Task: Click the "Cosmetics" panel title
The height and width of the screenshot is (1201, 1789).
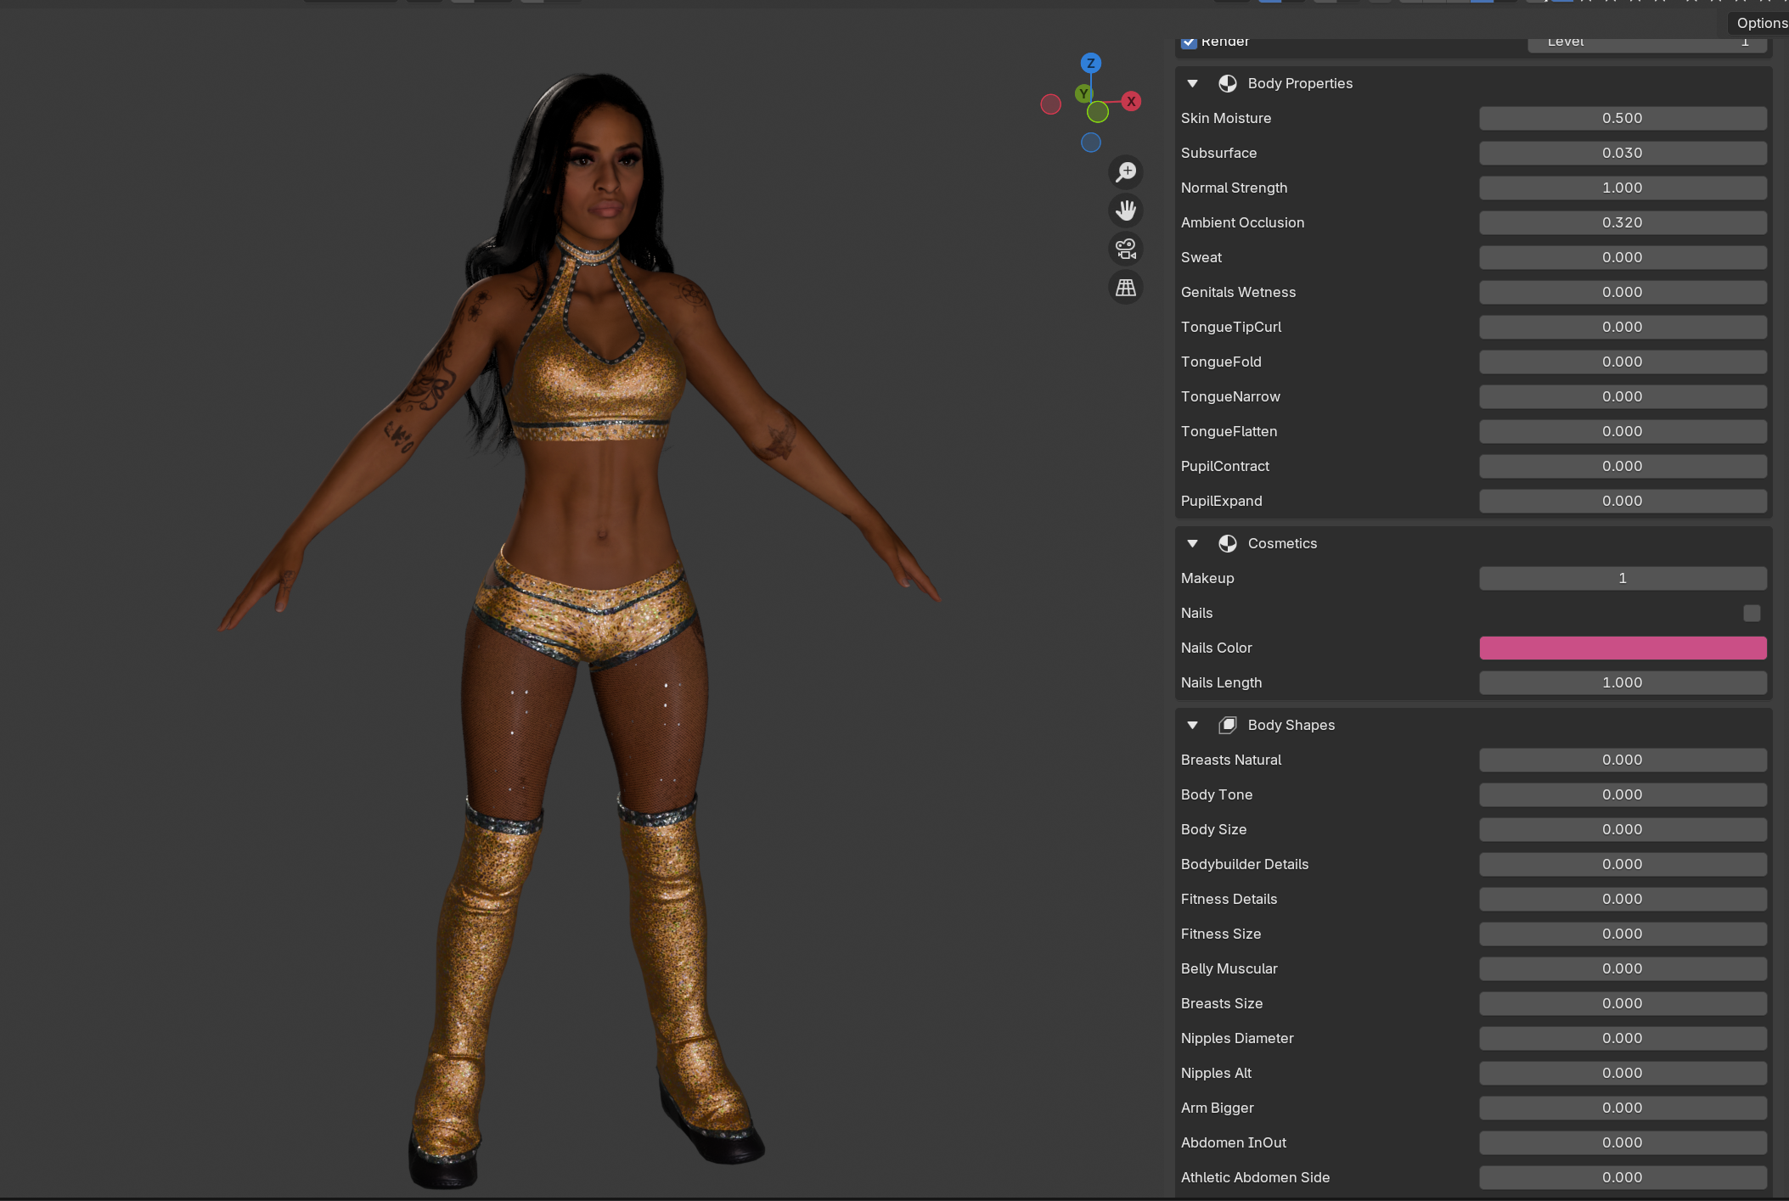Action: [x=1282, y=543]
